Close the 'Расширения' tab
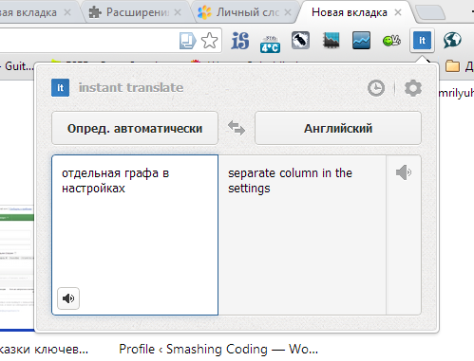 (178, 12)
